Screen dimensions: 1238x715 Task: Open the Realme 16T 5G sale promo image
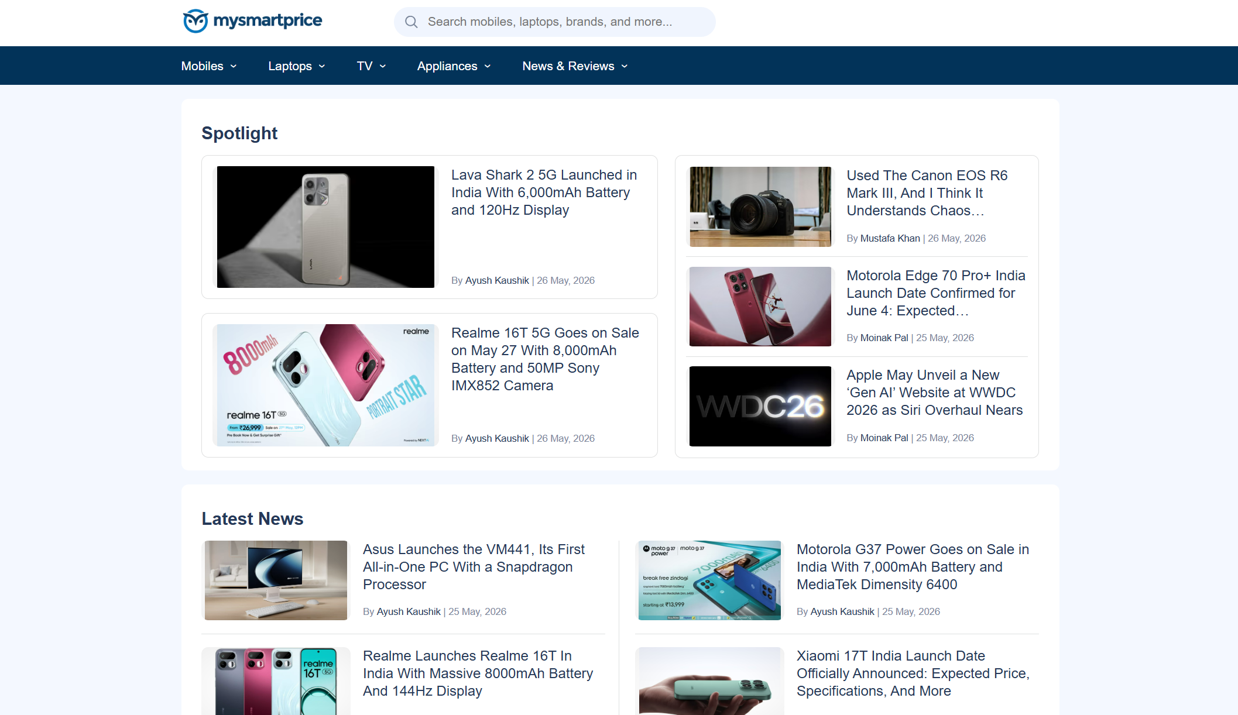click(x=325, y=385)
